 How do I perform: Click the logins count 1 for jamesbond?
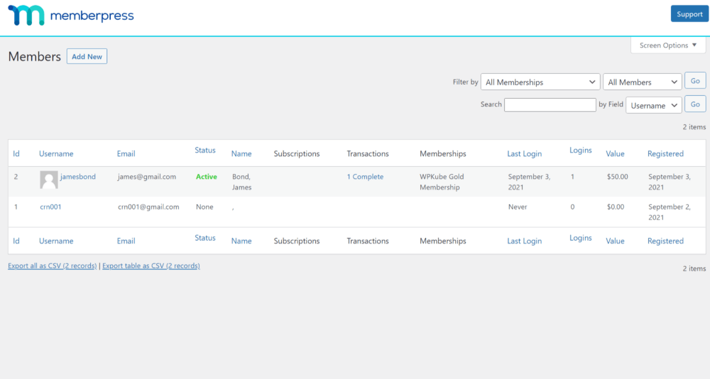[573, 176]
